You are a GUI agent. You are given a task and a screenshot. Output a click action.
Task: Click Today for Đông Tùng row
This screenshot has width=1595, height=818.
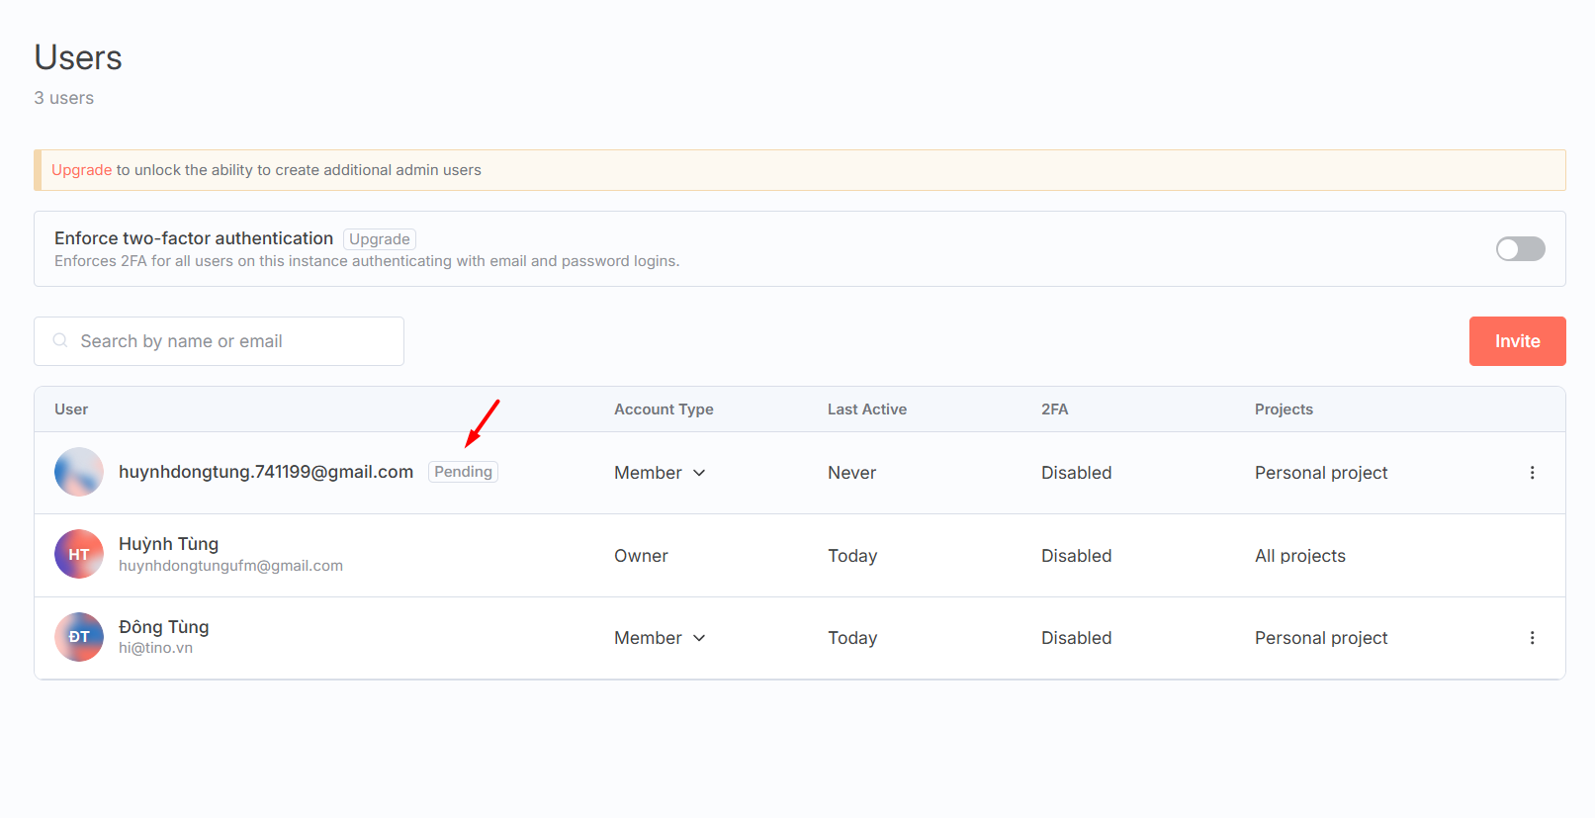(x=852, y=638)
